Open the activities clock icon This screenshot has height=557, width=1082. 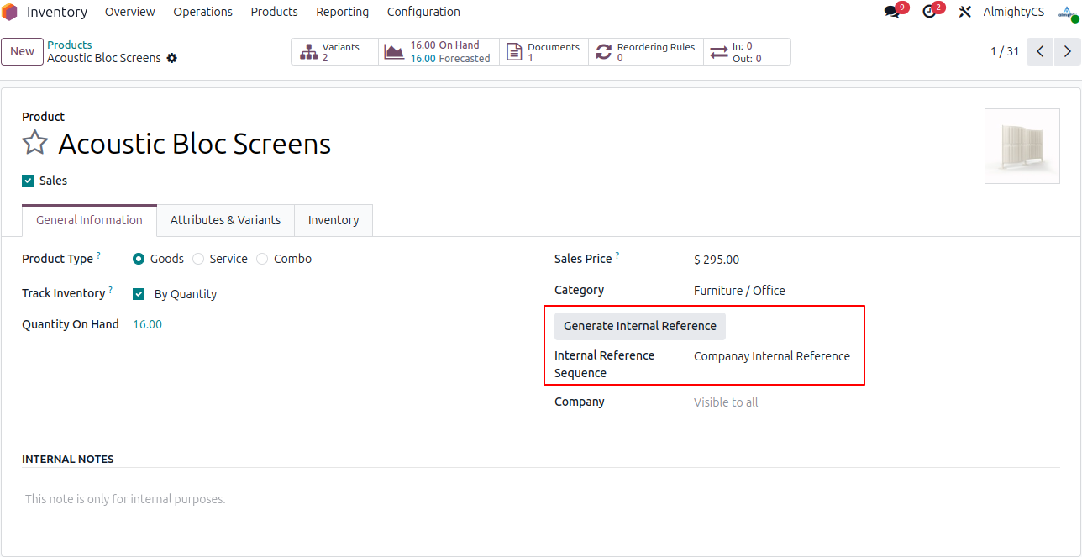click(929, 12)
